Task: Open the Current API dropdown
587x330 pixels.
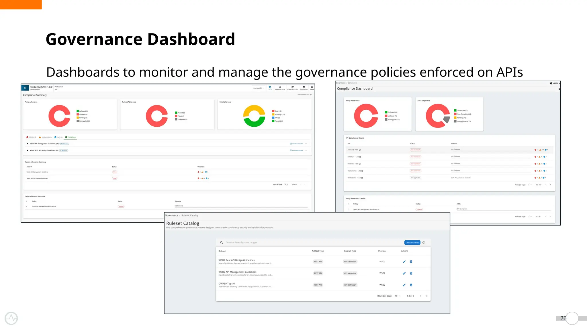Action: click(x=259, y=88)
